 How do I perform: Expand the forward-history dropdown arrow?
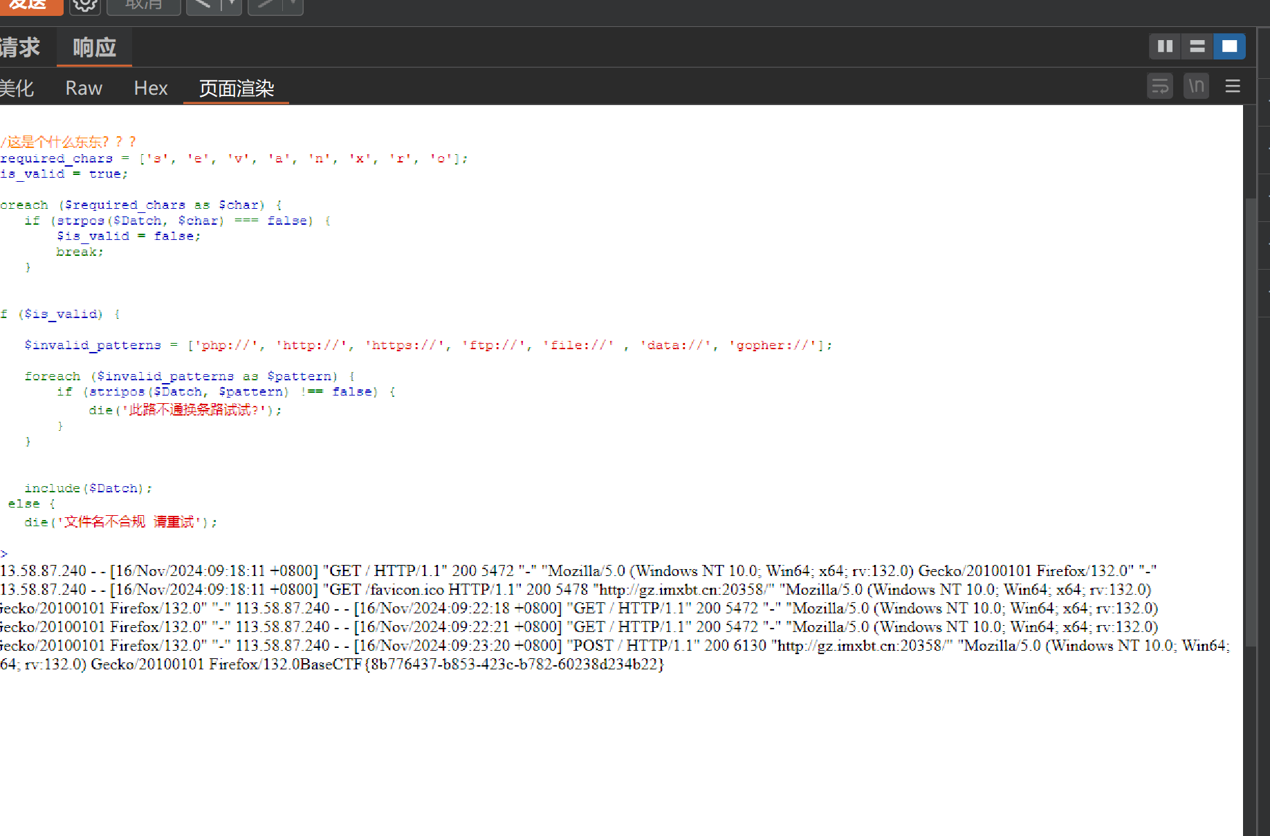point(294,6)
